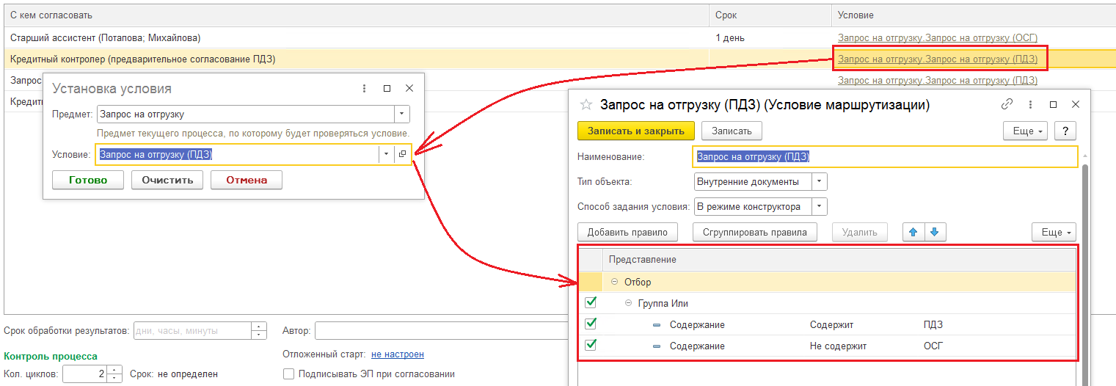Click the favorite star icon beside the routing condition title
The width and height of the screenshot is (1116, 386).
click(x=586, y=105)
